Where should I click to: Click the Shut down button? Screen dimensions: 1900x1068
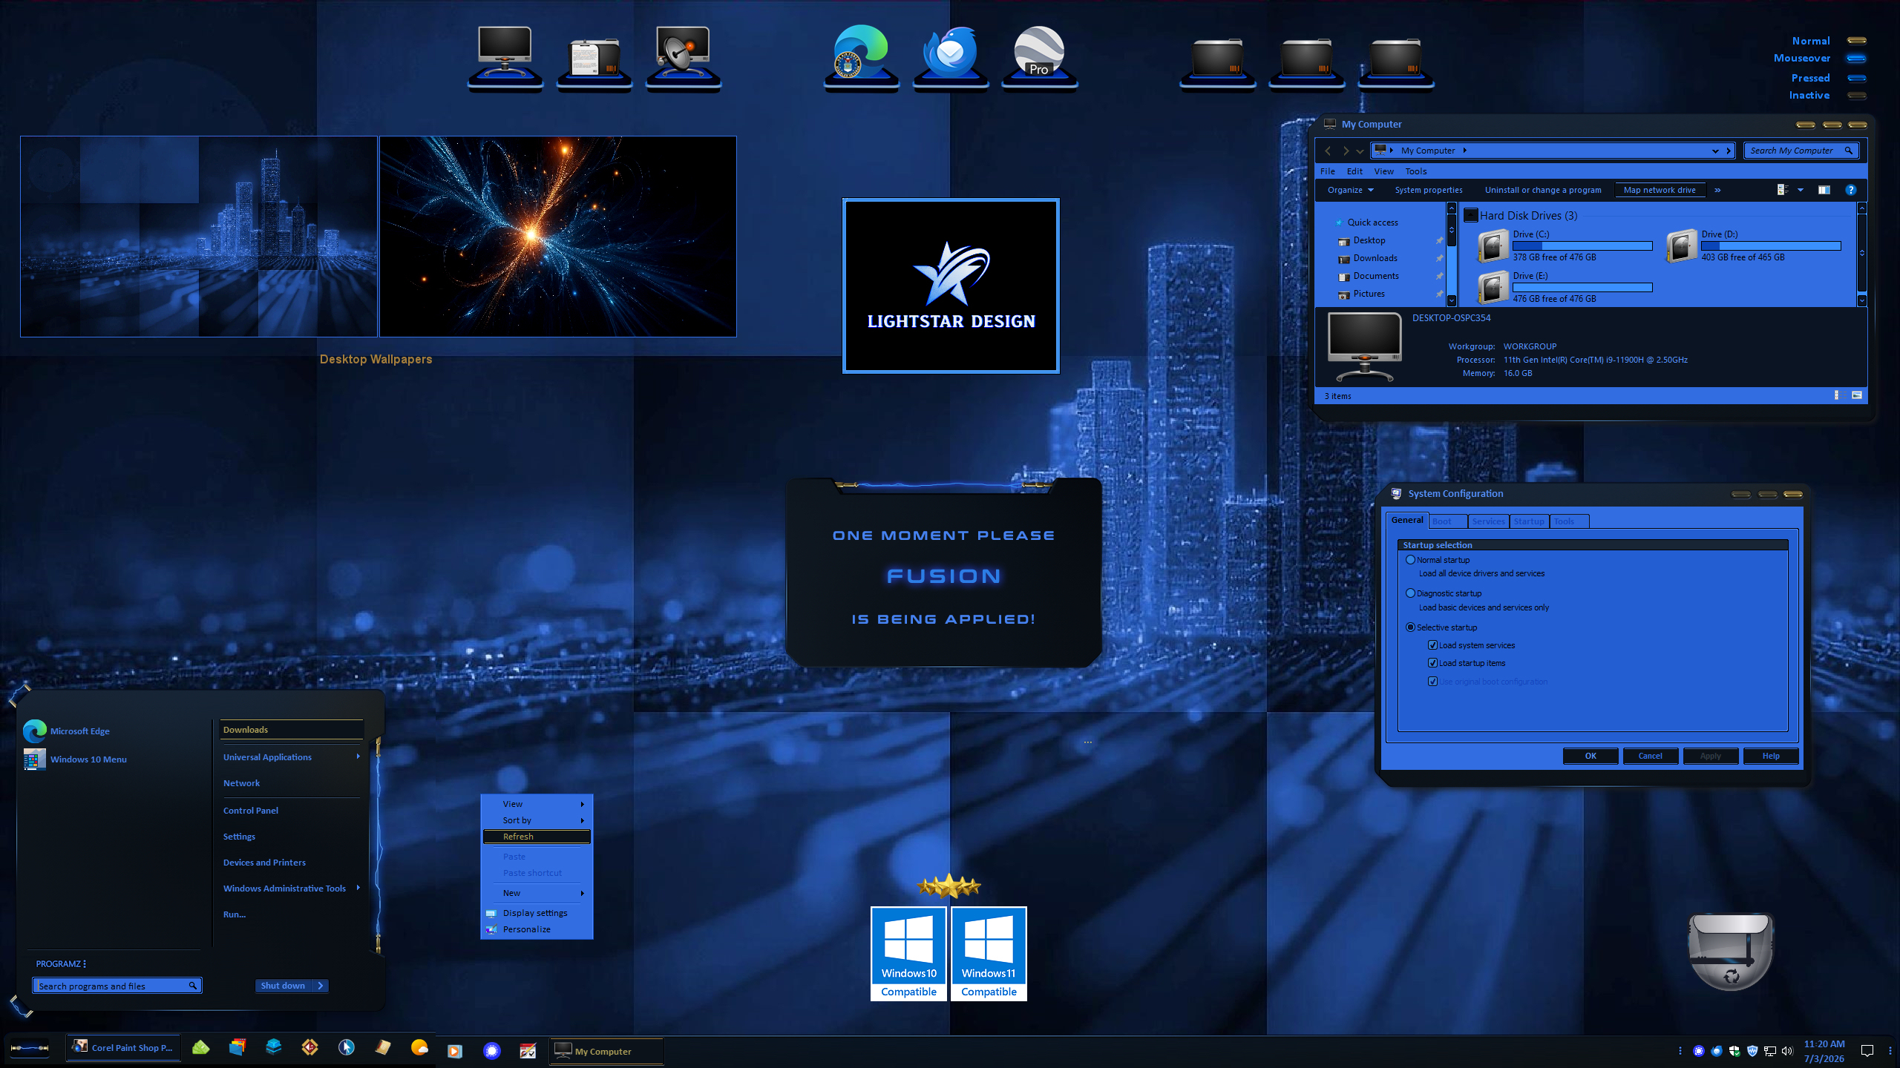point(284,986)
